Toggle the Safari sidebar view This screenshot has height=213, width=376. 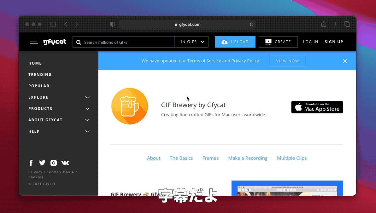[53, 24]
